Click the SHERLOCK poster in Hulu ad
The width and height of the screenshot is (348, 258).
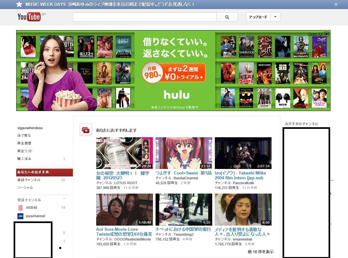pos(247,47)
